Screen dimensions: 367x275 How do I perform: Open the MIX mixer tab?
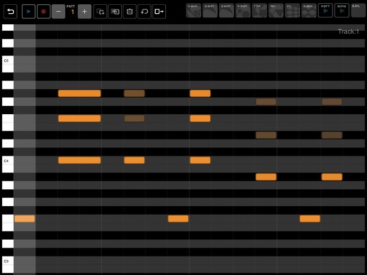[276, 11]
